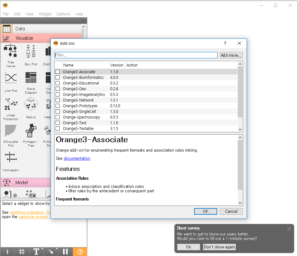Check the Orange3-Prototypes add-on

(x=57, y=106)
